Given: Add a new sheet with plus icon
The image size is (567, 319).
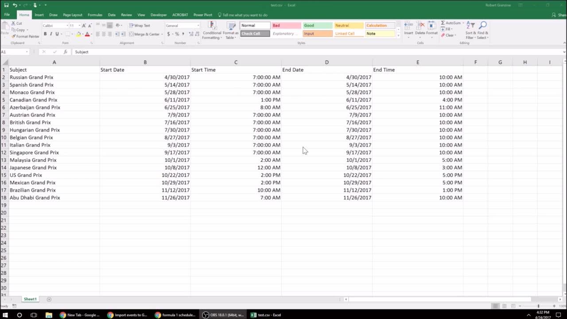Looking at the screenshot, I should pyautogui.click(x=49, y=299).
